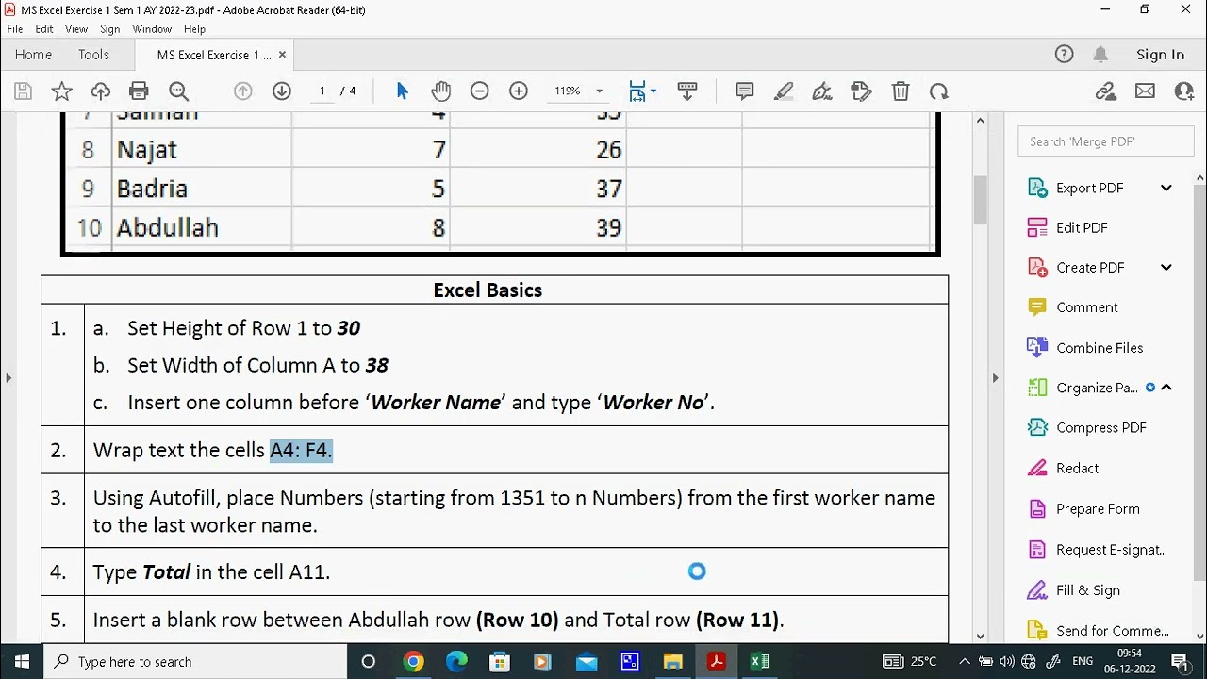
Task: Open the Window menu
Action: pyautogui.click(x=152, y=29)
